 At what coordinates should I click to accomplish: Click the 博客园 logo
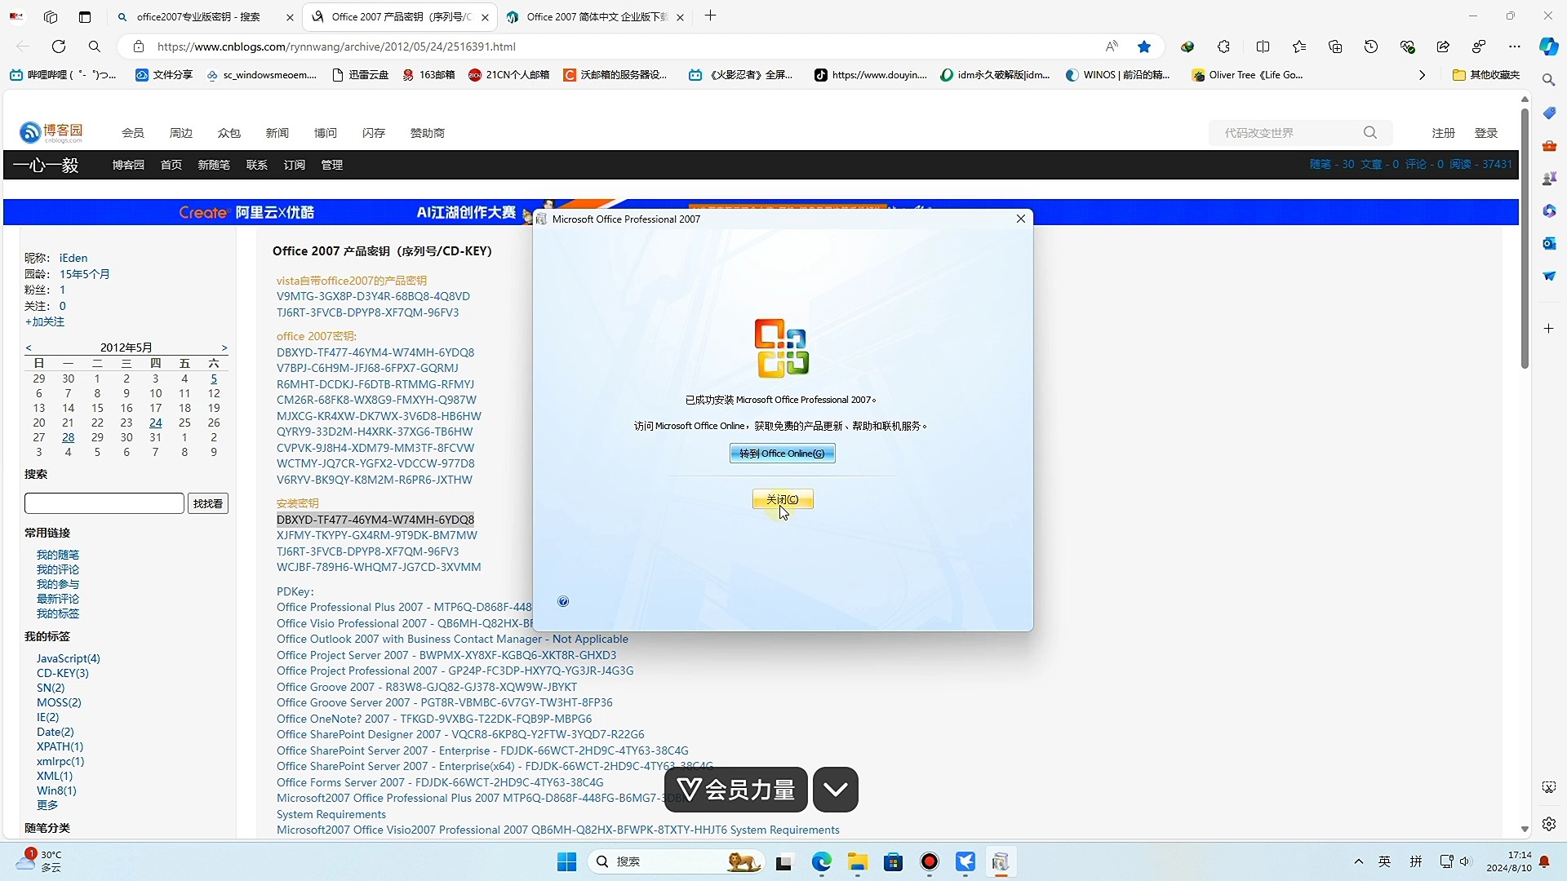(51, 132)
